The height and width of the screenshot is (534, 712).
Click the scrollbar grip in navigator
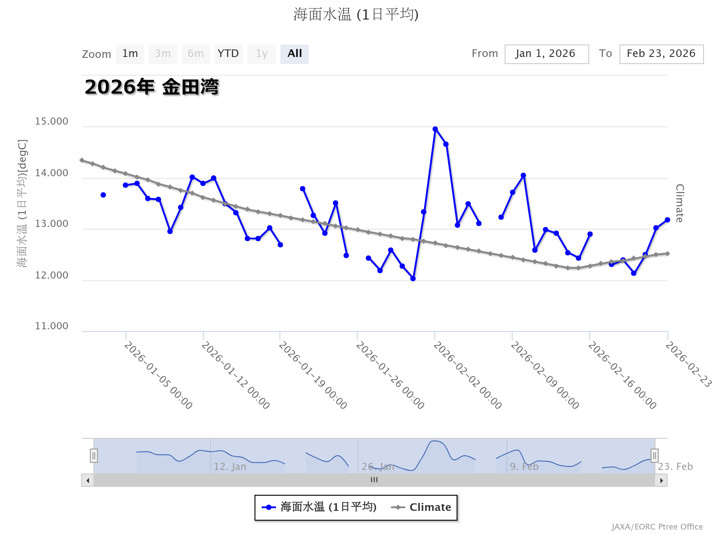click(374, 480)
